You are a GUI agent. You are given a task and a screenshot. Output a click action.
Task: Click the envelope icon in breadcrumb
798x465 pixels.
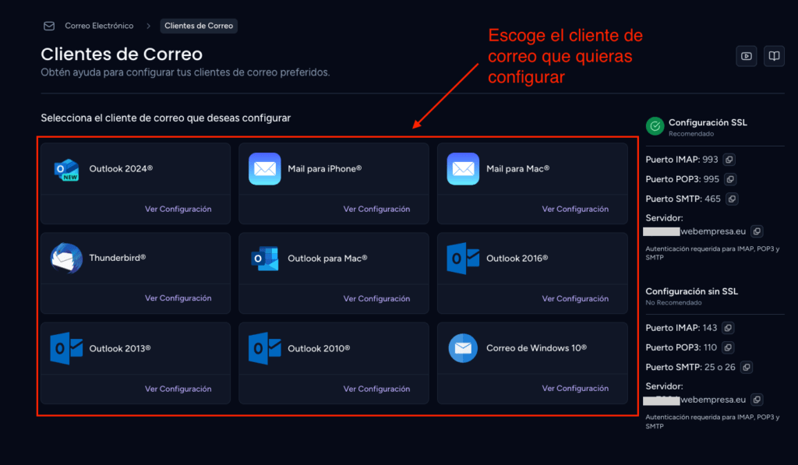click(x=49, y=26)
